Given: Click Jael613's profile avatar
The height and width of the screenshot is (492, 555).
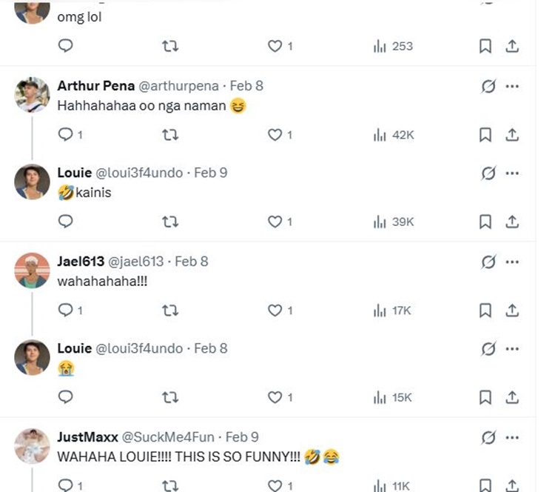Looking at the screenshot, I should tap(32, 270).
